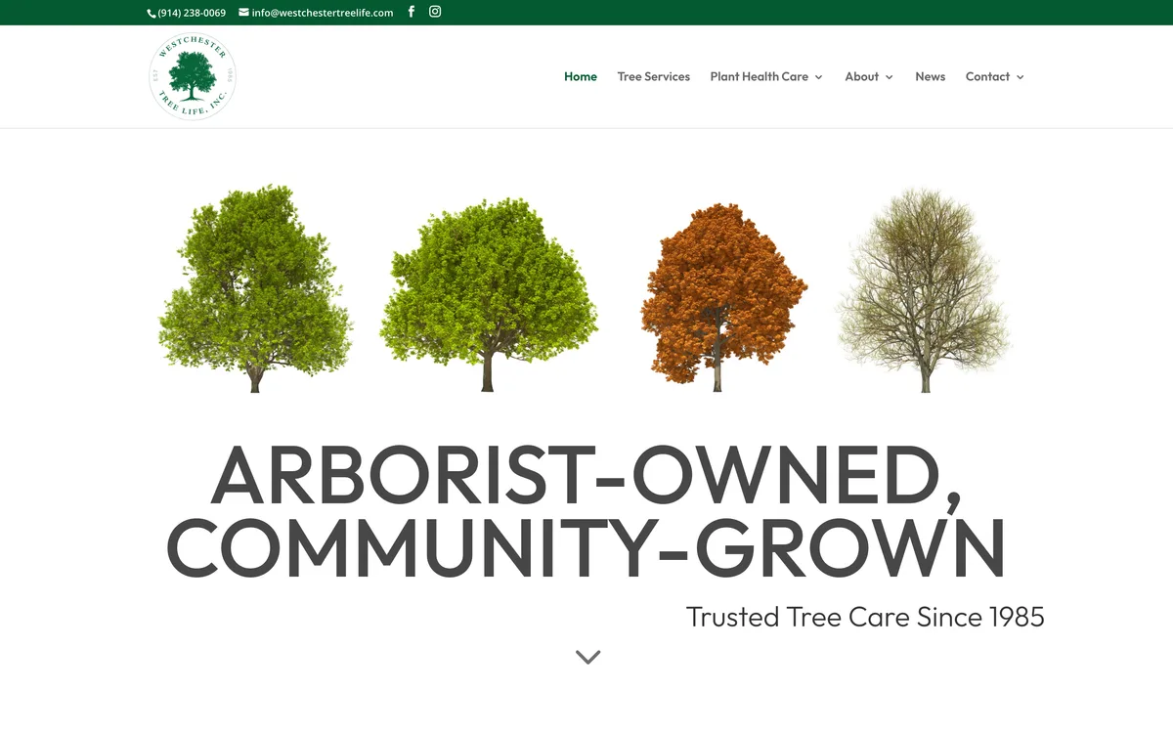Image resolution: width=1173 pixels, height=733 pixels.
Task: Expand the Contact dropdown arrow
Action: click(x=1021, y=77)
